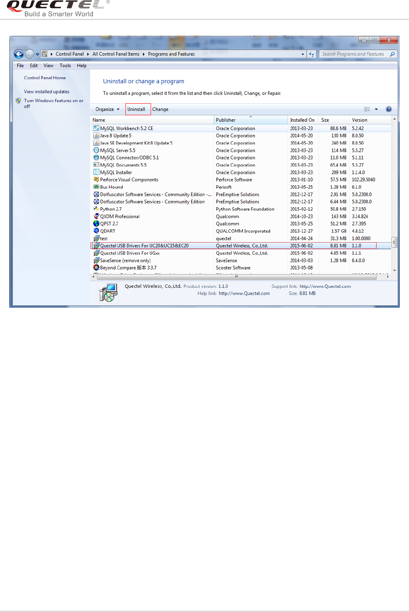Click Perforce Software publisher cell

[x=234, y=180]
